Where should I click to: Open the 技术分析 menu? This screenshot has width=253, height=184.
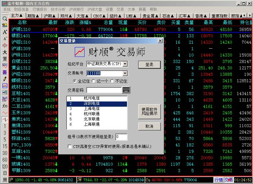58,9
